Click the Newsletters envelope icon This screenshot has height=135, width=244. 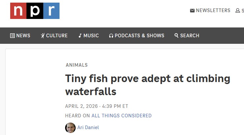click(x=192, y=11)
